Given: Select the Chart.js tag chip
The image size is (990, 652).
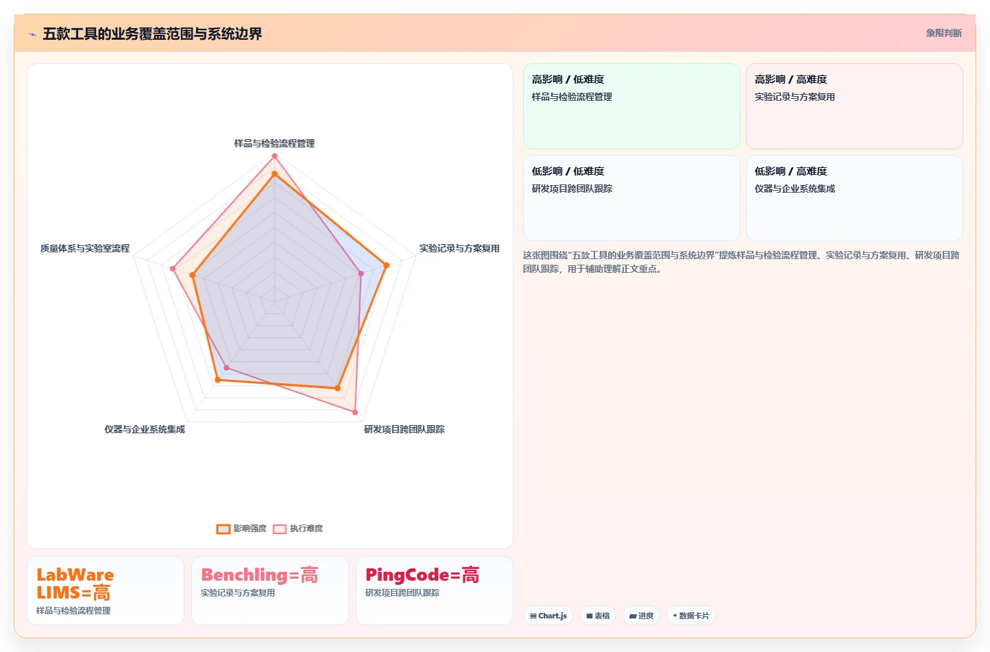Looking at the screenshot, I should tap(548, 616).
